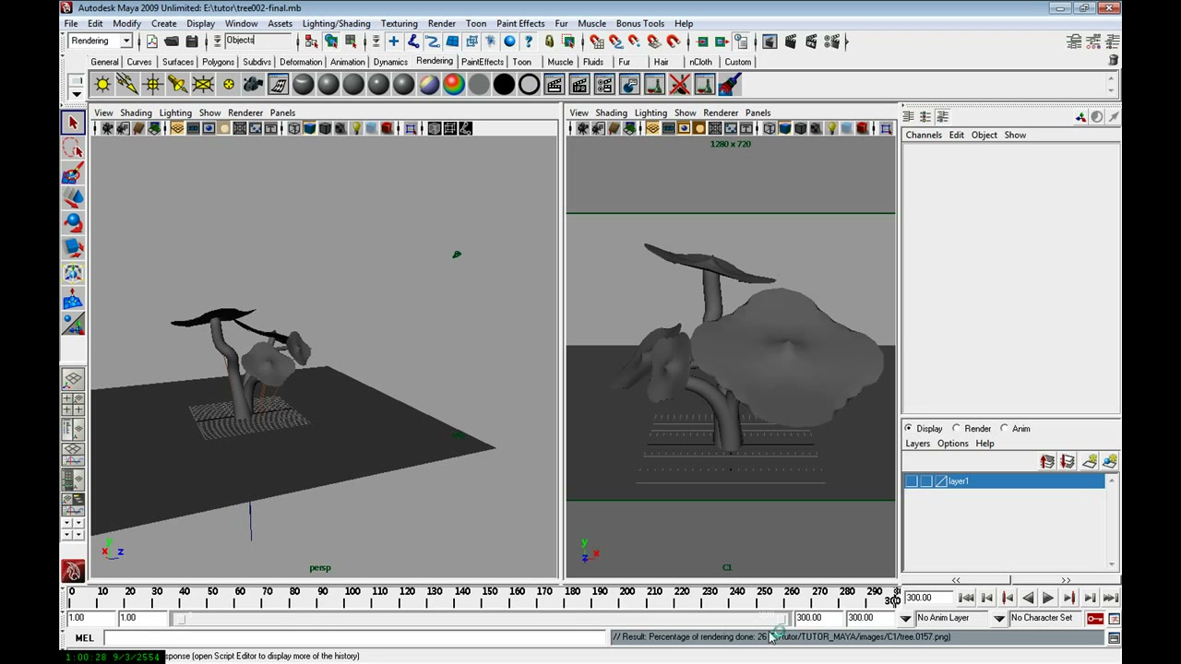
Task: Go to the start of playback range
Action: pos(966,598)
